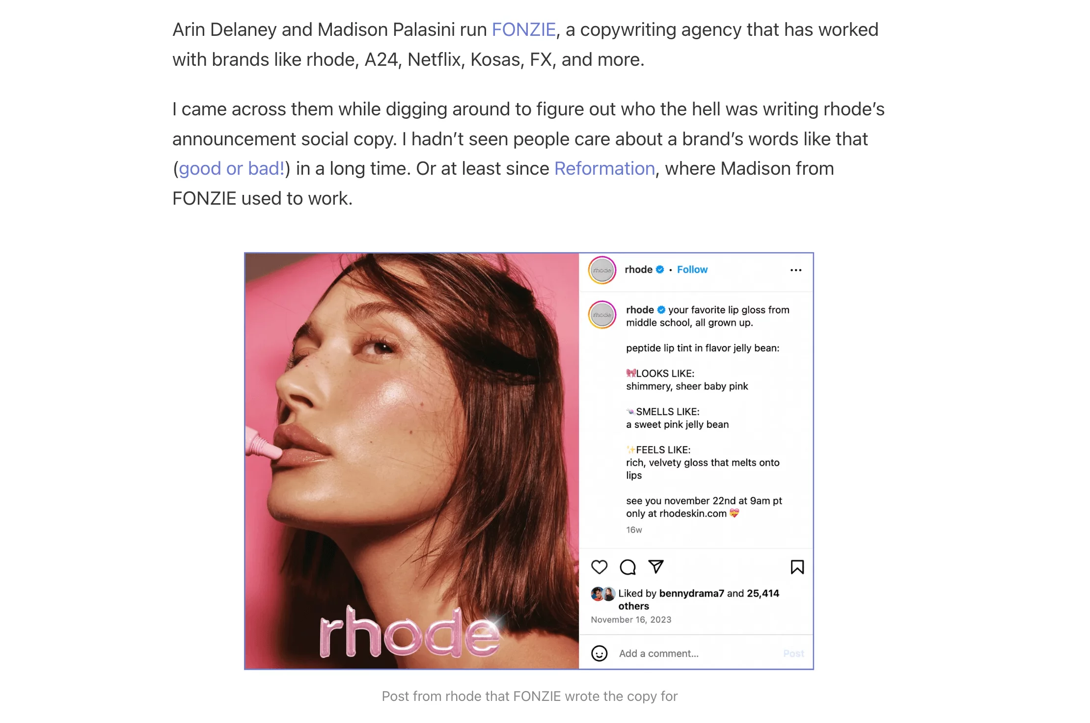Click the Post button to submit a comment
Viewport: 1090px width, 723px height.
pyautogui.click(x=793, y=653)
